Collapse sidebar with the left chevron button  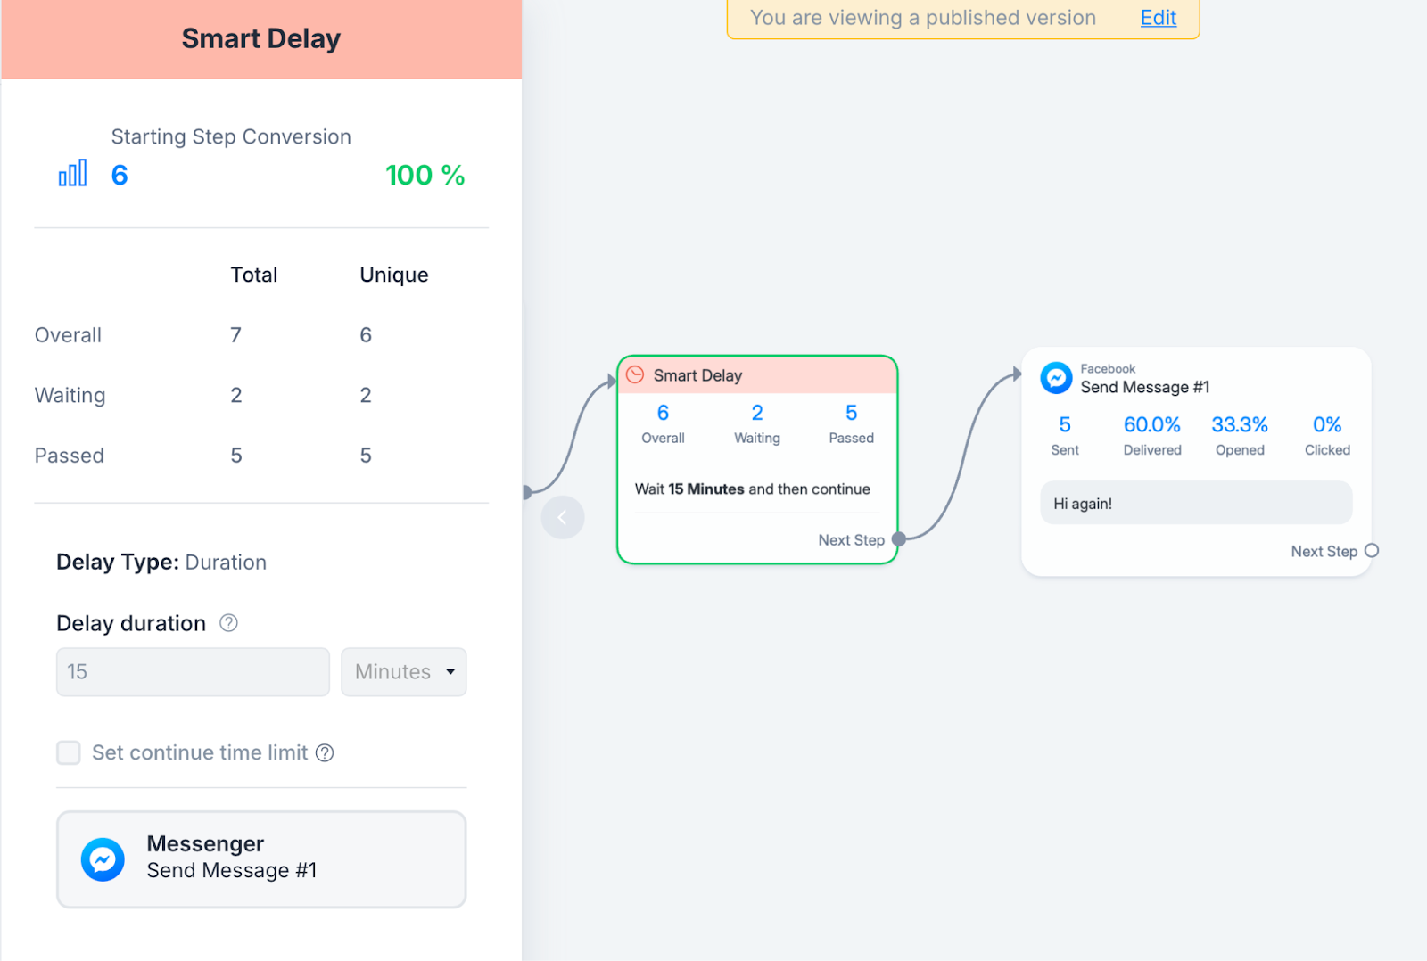pos(563,517)
